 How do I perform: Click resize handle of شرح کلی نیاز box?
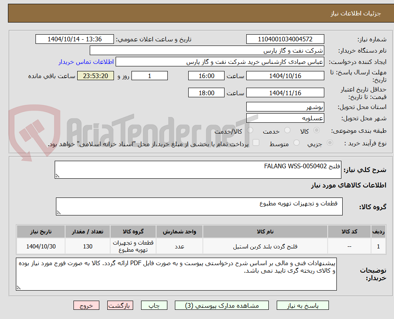click(x=57, y=176)
